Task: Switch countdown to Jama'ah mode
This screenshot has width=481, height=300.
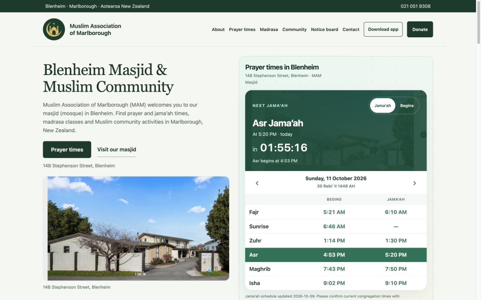Action: pyautogui.click(x=382, y=106)
